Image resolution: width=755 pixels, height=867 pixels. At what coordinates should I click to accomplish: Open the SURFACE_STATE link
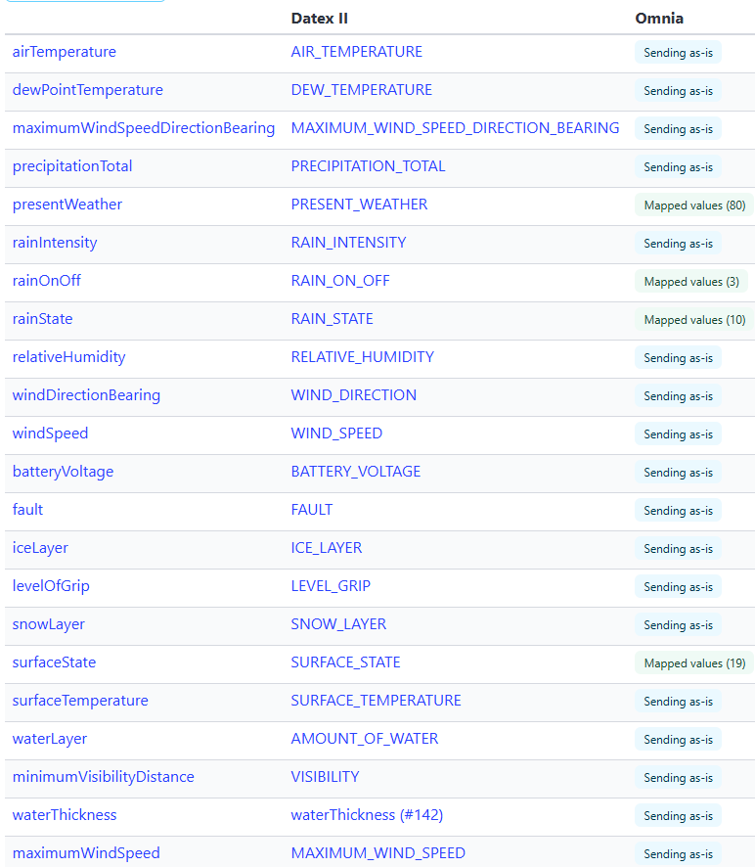345,662
